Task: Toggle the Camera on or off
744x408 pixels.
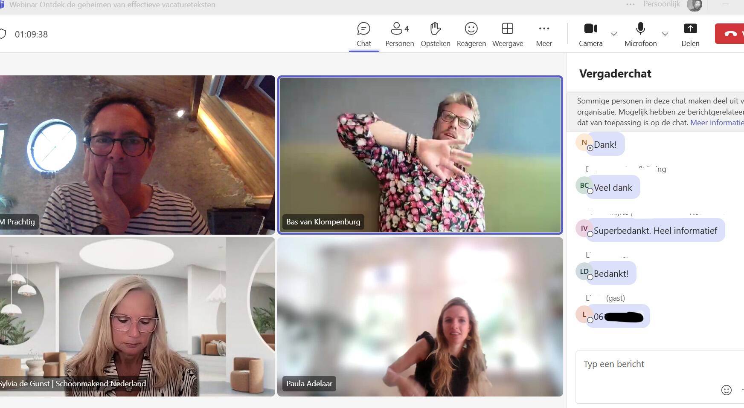Action: click(590, 34)
